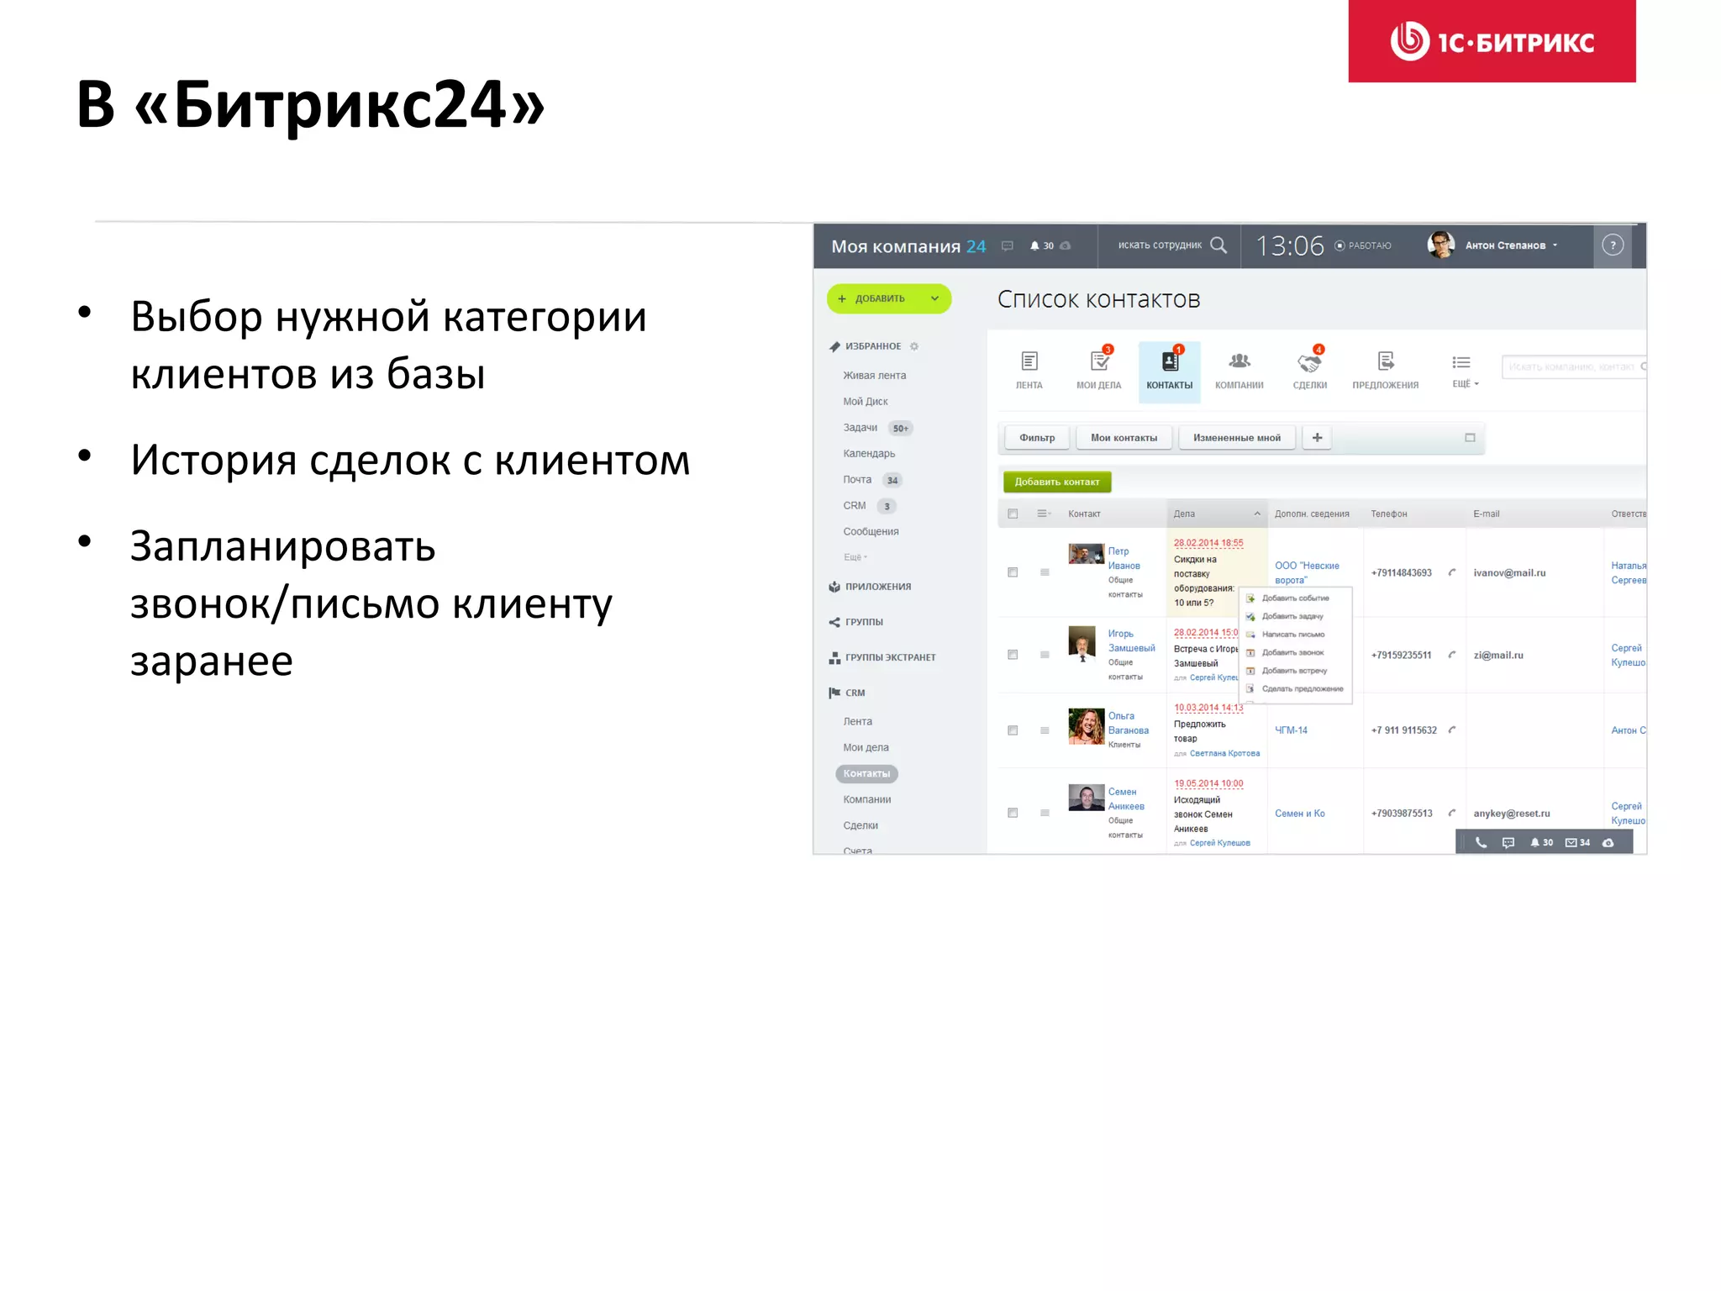This screenshot has width=1721, height=1291.
Task: Open Живая лента in sidebar
Action: pyautogui.click(x=874, y=376)
